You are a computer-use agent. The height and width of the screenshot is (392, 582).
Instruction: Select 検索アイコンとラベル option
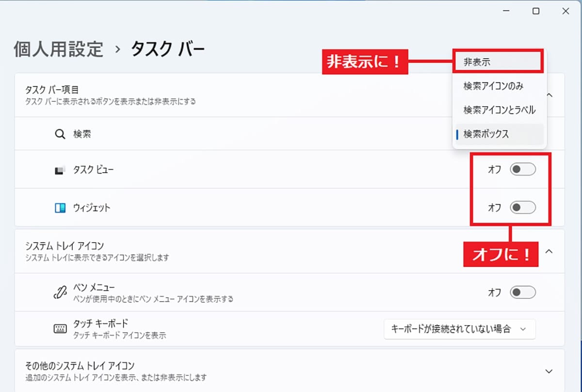coord(500,110)
